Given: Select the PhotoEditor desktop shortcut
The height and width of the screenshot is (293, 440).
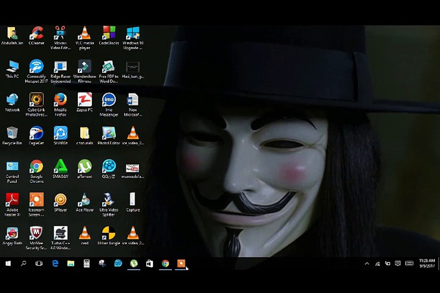Looking at the screenshot, I should click(x=109, y=136).
